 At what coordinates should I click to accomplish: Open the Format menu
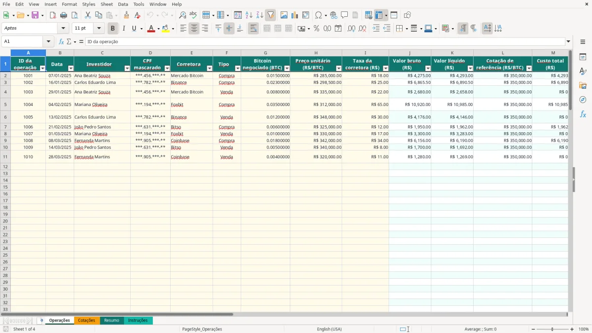(69, 4)
